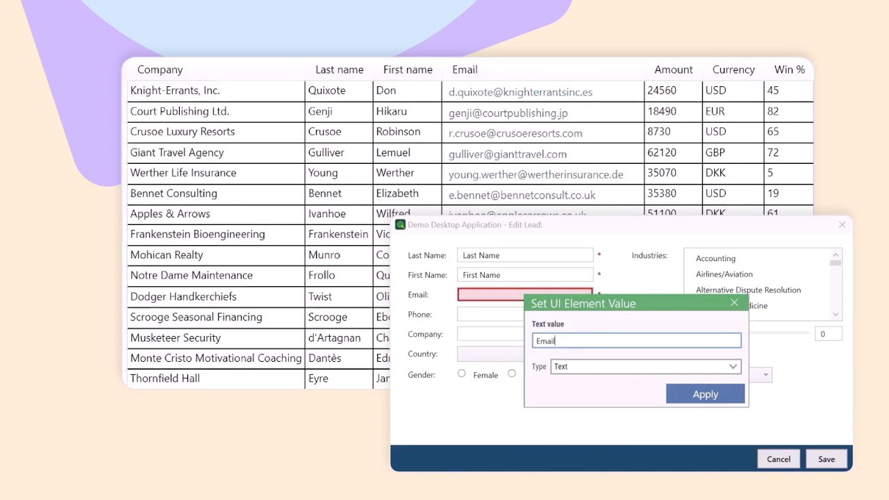The image size is (889, 500).
Task: Click the Frankenstein Bioengineering company cell
Action: 216,235
